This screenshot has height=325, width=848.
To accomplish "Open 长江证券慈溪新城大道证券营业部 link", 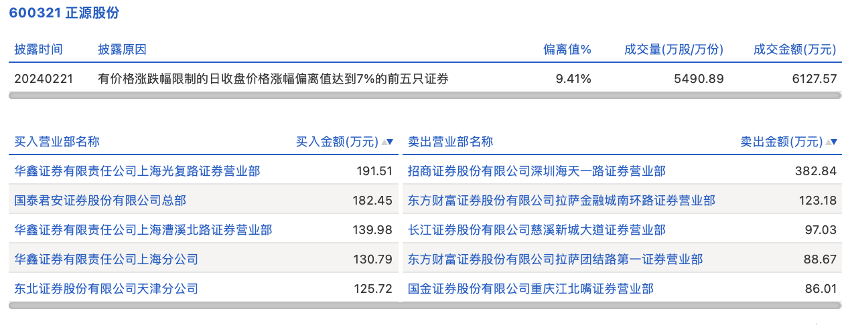I will point(537,230).
